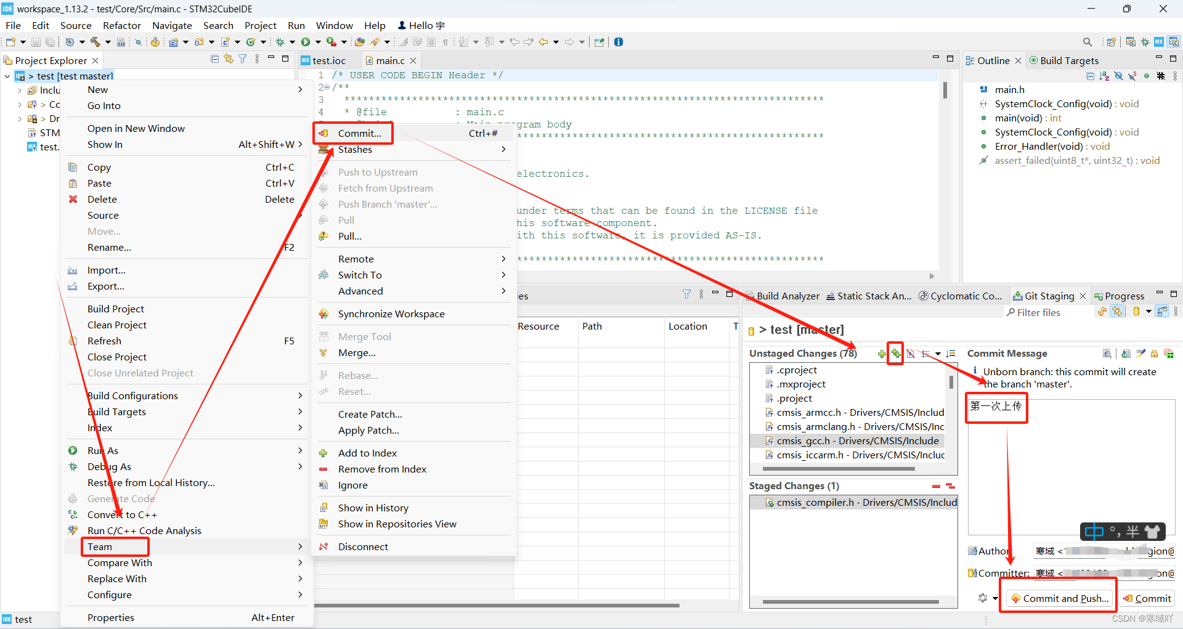Click the Commit button
This screenshot has width=1183, height=629.
coord(1147,598)
